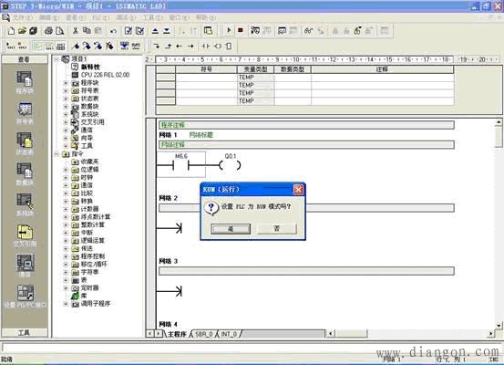Insert a coil instruction from toolbar

218,46
